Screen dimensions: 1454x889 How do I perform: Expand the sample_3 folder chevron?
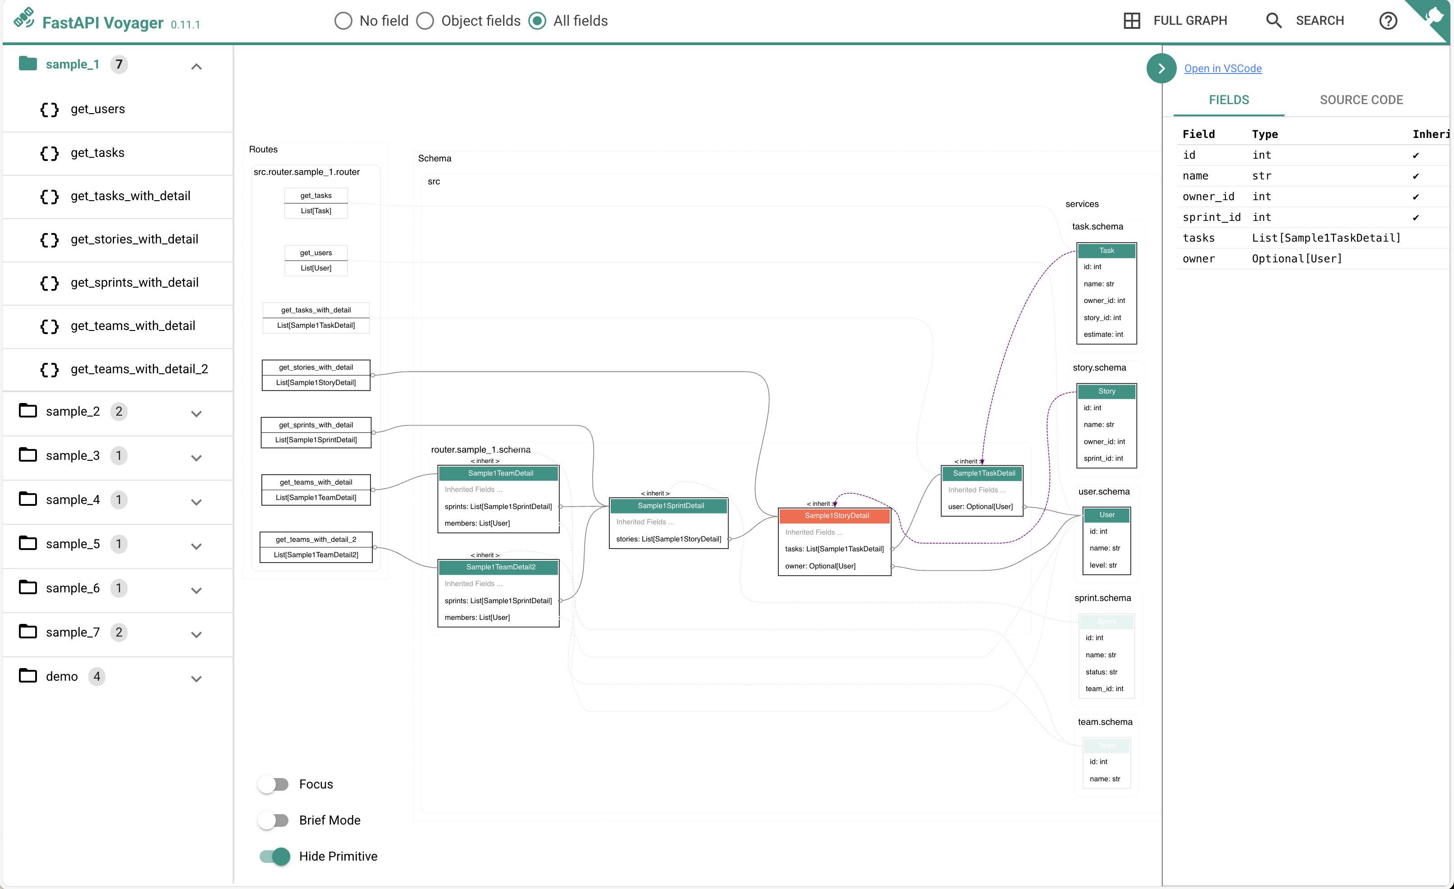point(197,458)
